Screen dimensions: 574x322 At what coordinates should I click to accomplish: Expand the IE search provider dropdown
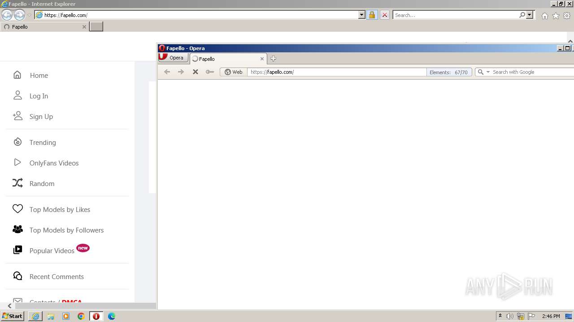530,15
